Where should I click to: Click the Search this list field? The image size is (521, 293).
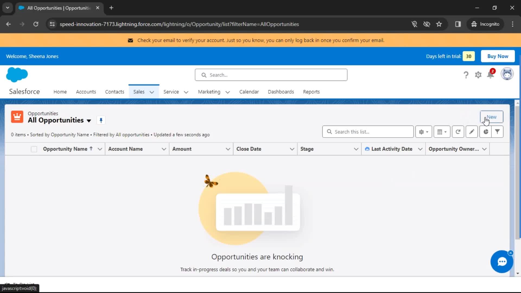click(x=368, y=132)
